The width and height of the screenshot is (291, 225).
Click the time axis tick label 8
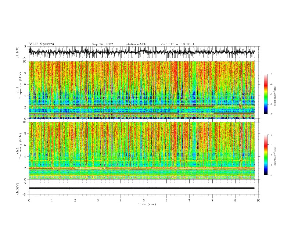[x=212, y=200]
